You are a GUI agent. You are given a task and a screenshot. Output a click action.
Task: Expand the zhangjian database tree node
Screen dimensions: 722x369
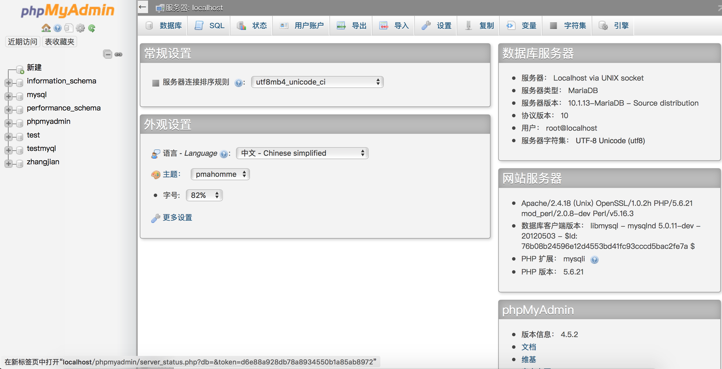tap(9, 164)
